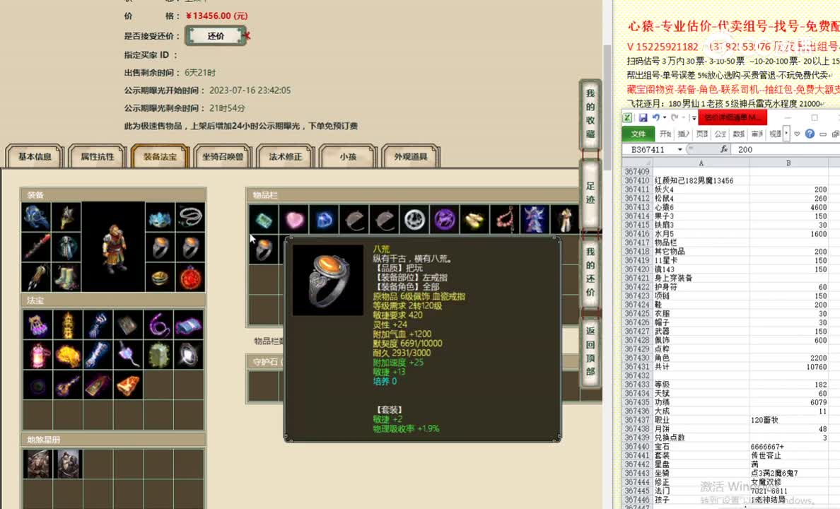Image resolution: width=840 pixels, height=509 pixels.
Task: Click the 还价 counter-offer button
Action: click(x=216, y=35)
